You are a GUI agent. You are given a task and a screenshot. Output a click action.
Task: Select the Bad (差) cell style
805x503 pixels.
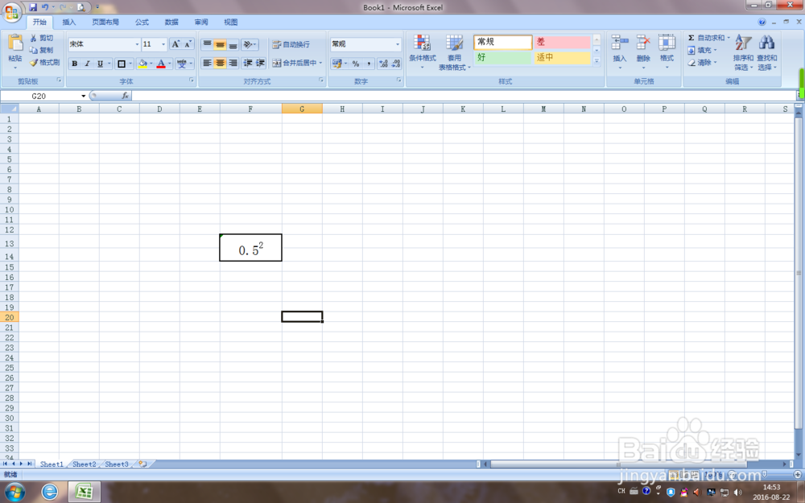(562, 42)
